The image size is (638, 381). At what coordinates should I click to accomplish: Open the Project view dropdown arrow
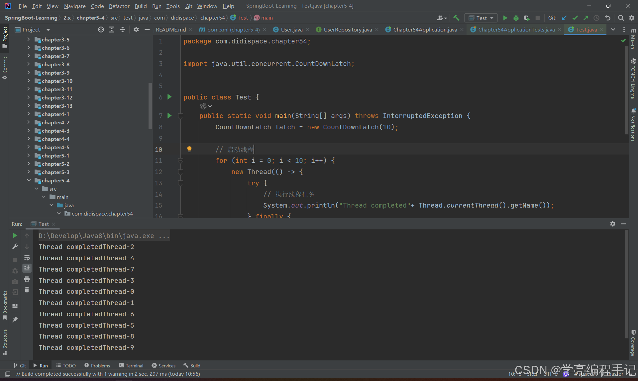tap(48, 30)
